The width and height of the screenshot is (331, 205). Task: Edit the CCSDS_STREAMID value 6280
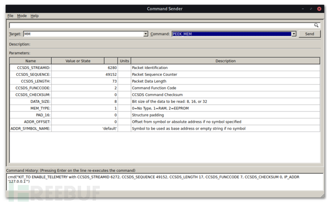click(84, 68)
